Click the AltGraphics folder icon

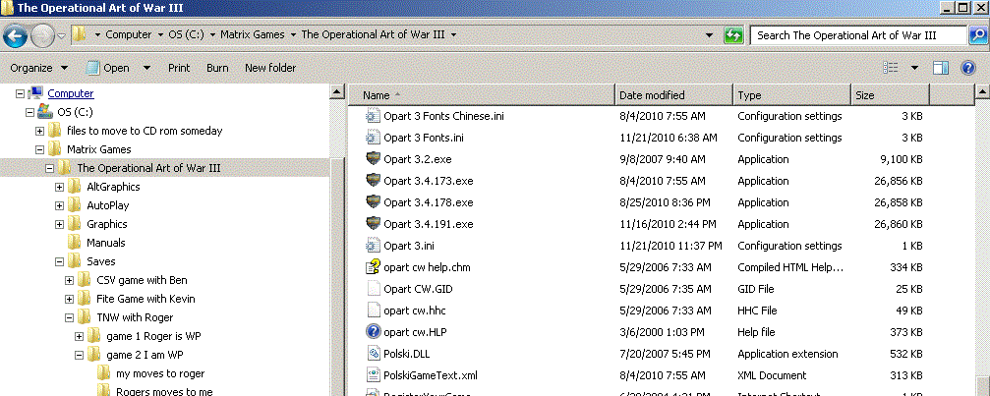(x=75, y=187)
